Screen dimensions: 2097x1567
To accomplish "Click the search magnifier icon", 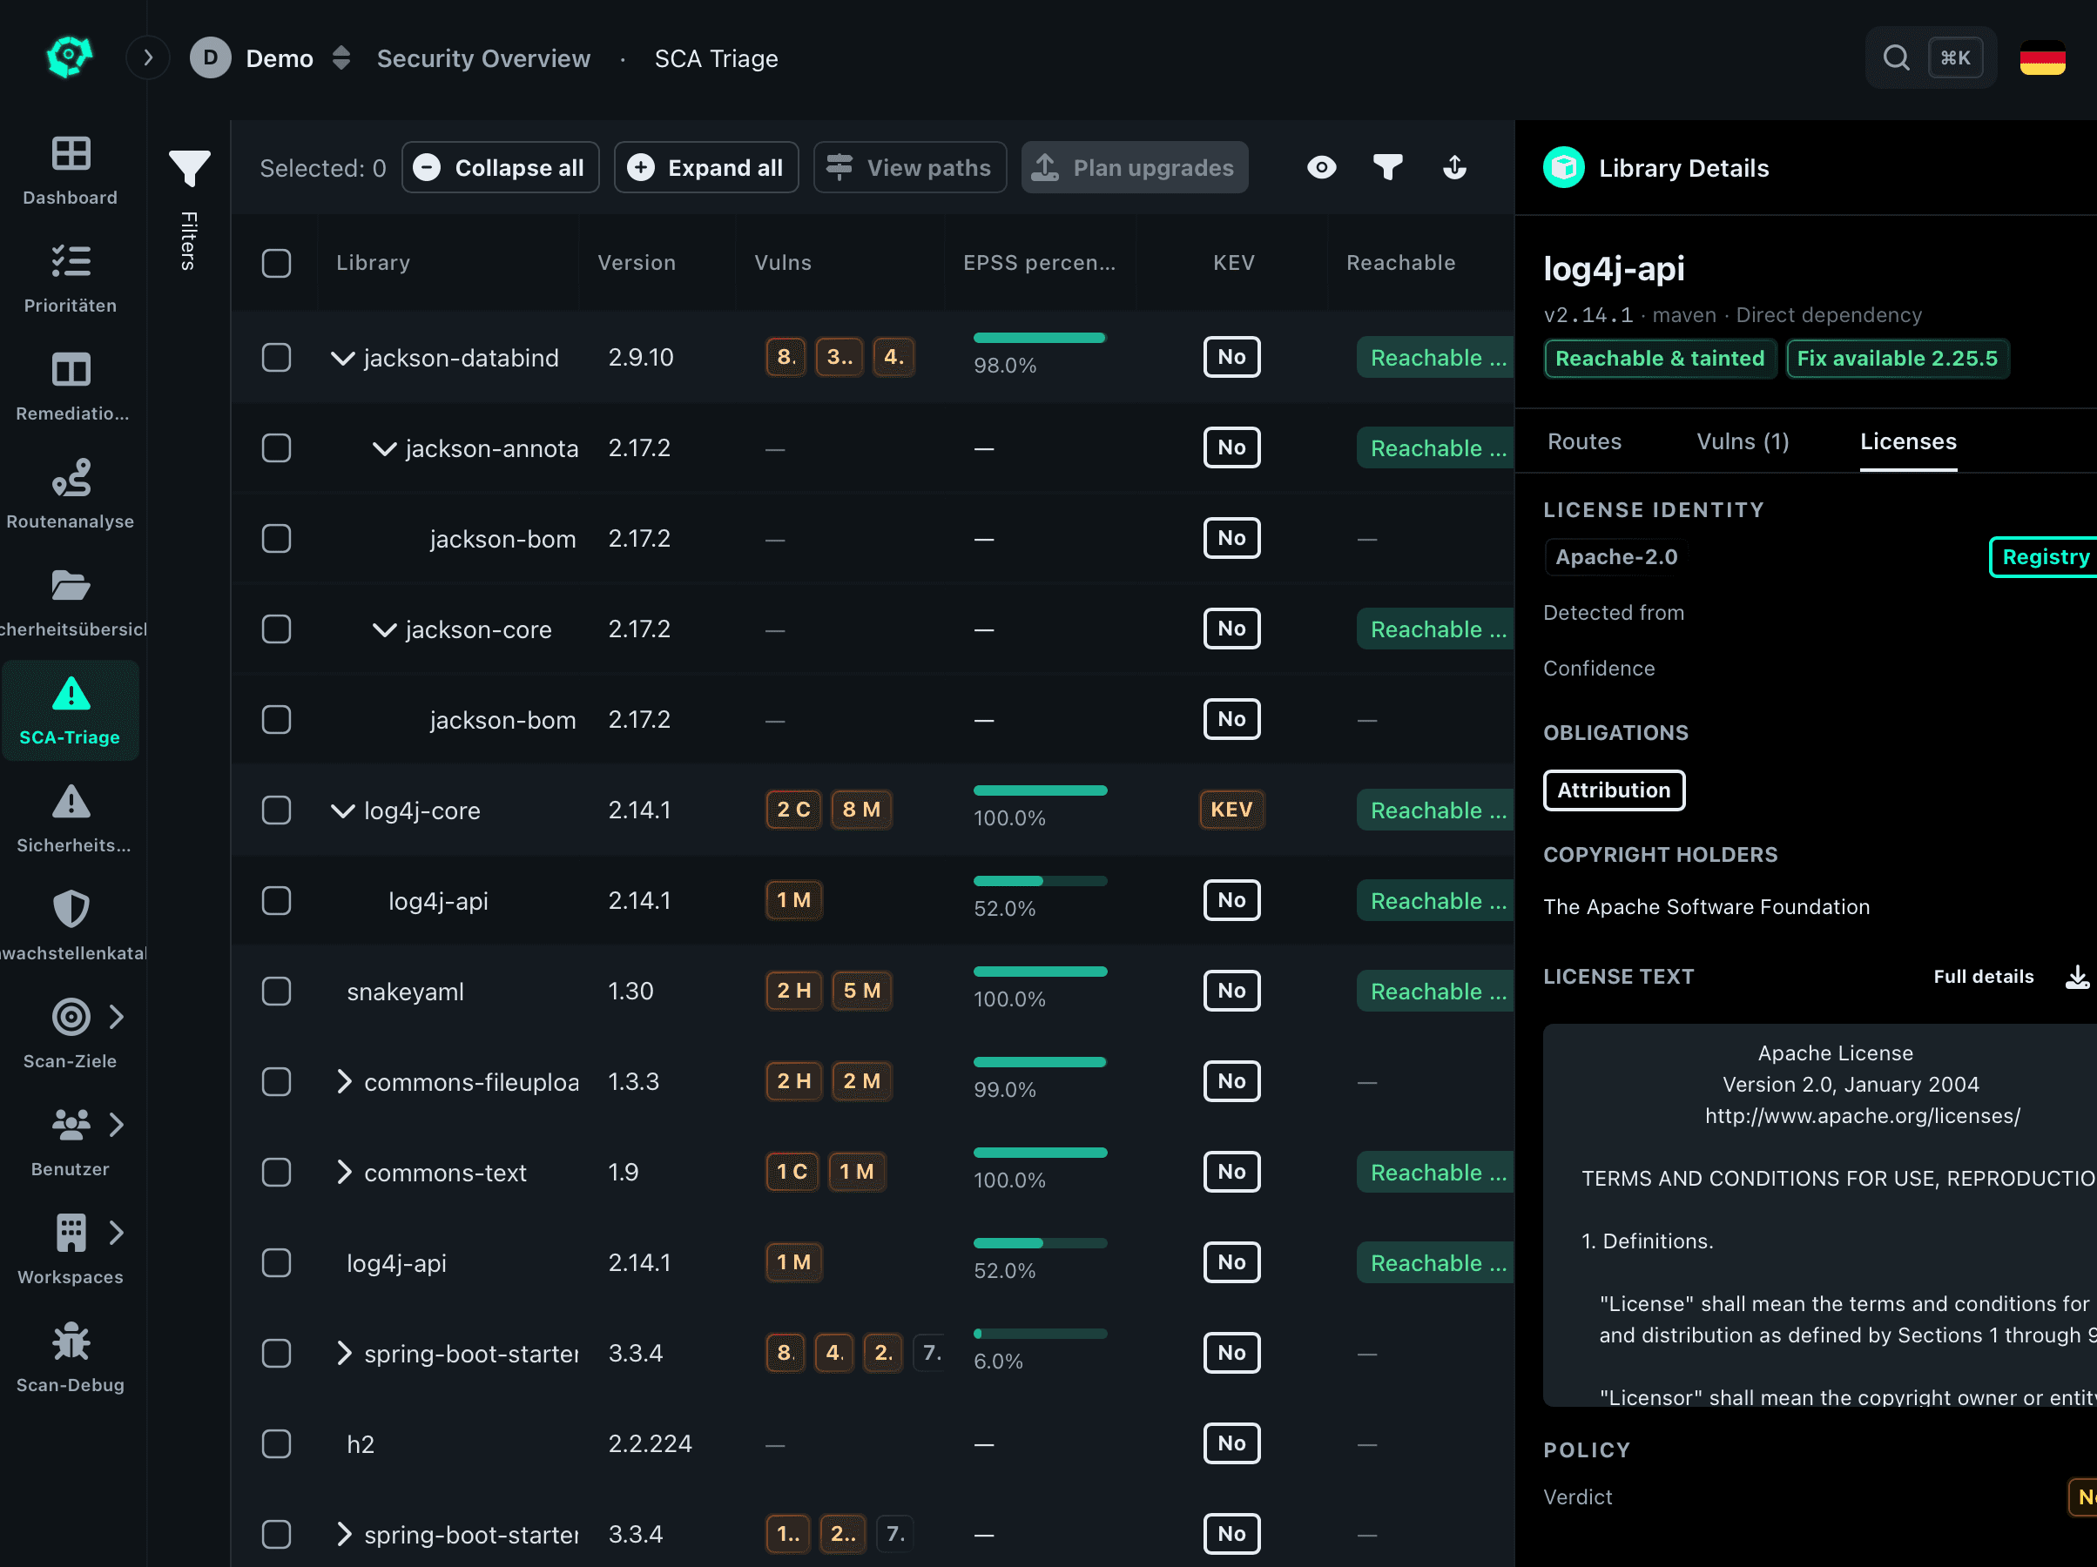I will [1896, 57].
